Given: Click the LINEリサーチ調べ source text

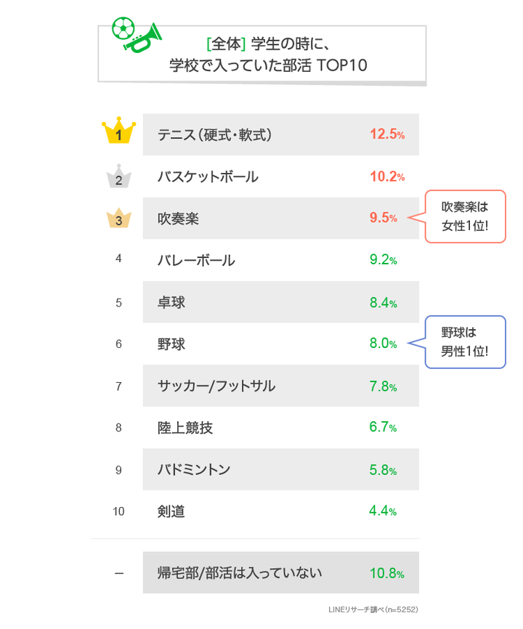Looking at the screenshot, I should pos(373,609).
